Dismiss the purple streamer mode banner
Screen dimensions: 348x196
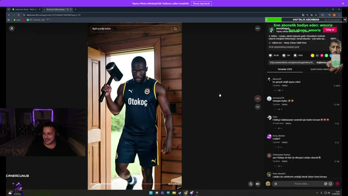(x=343, y=4)
